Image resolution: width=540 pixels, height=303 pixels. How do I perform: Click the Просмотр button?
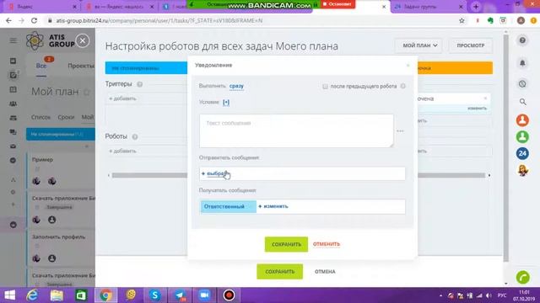pyautogui.click(x=471, y=45)
